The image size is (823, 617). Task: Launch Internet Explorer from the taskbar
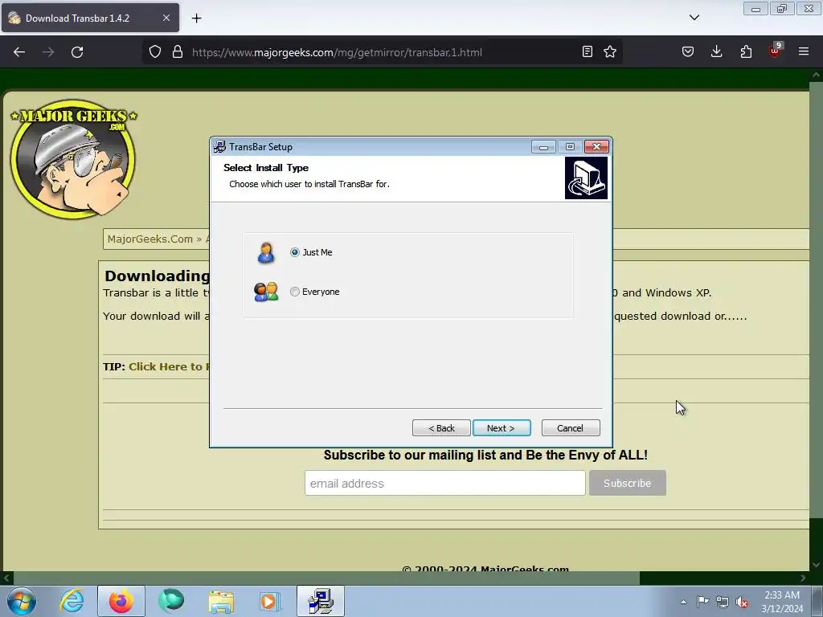(x=72, y=601)
